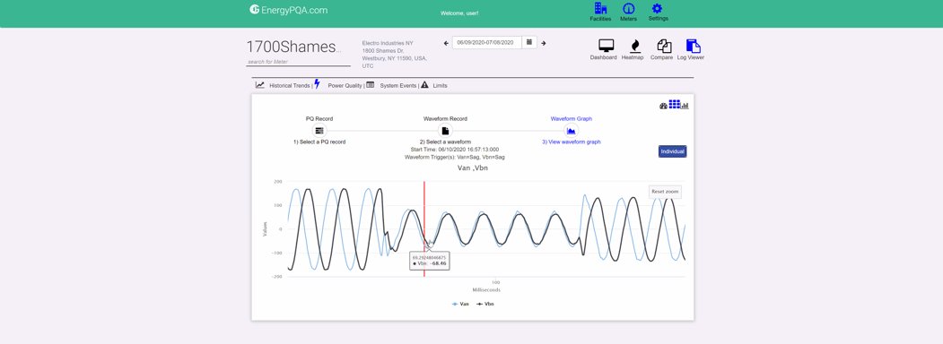Image resolution: width=943 pixels, height=344 pixels.
Task: Open the System Events tab
Action: pyautogui.click(x=398, y=86)
